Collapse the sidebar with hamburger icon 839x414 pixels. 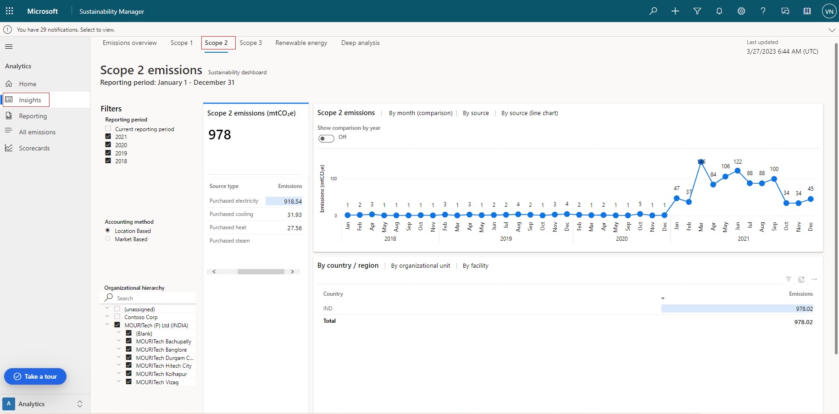point(9,46)
